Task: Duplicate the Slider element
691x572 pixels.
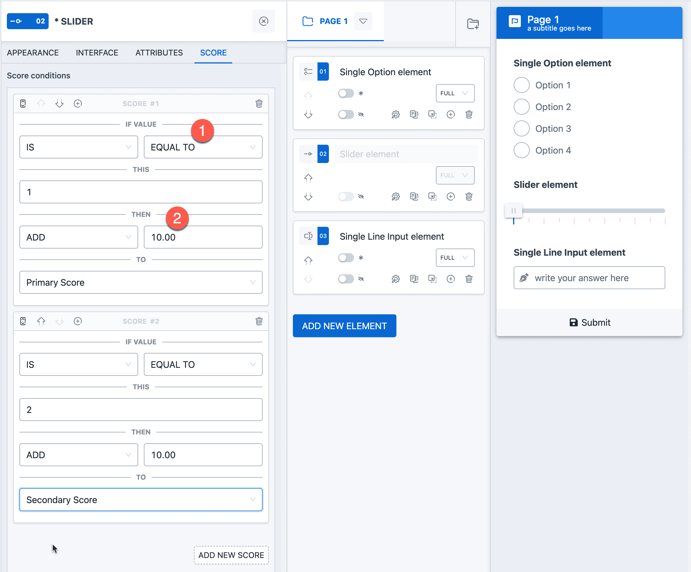Action: (x=414, y=196)
